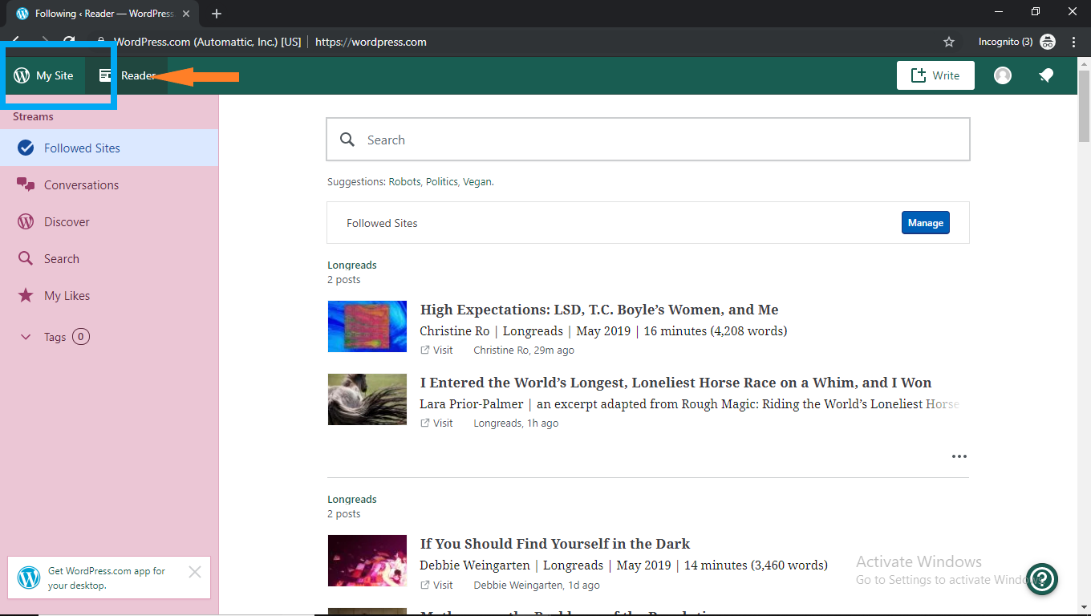The width and height of the screenshot is (1091, 616).
Task: Open My Likes in the sidebar
Action: [67, 296]
